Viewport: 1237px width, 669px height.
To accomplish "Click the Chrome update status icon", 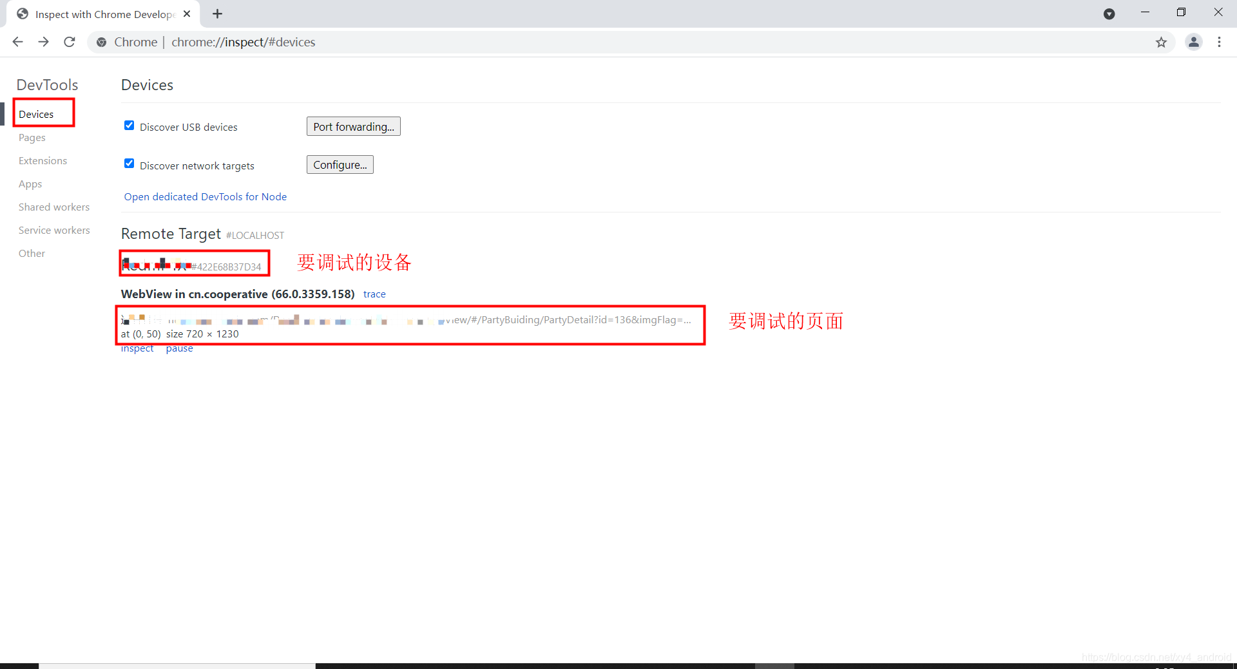I will [x=1109, y=14].
